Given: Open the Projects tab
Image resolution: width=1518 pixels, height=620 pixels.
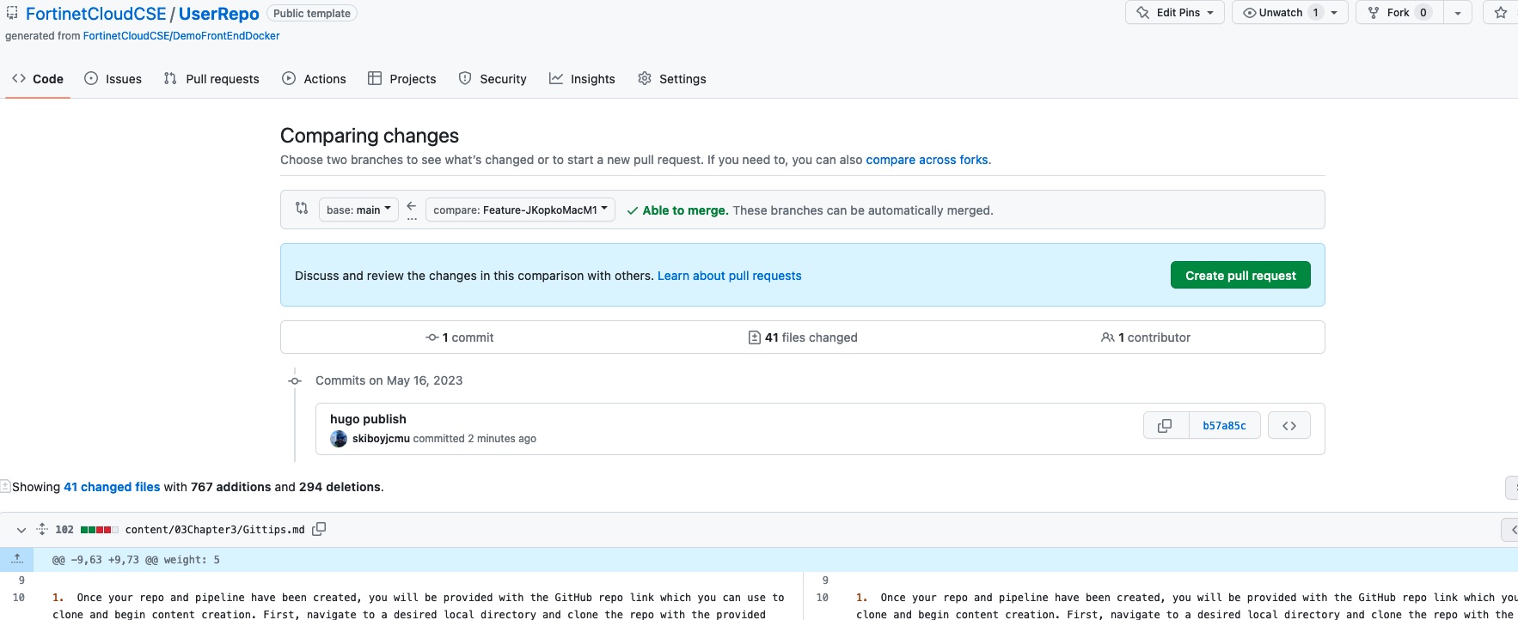Looking at the screenshot, I should [402, 79].
